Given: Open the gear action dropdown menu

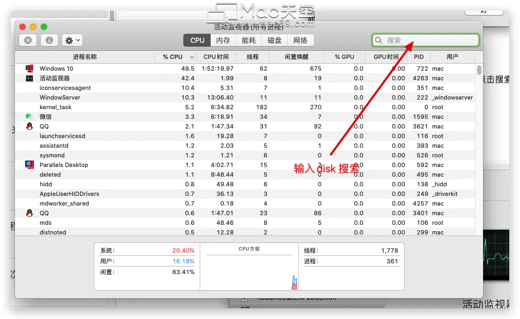Looking at the screenshot, I should [72, 41].
